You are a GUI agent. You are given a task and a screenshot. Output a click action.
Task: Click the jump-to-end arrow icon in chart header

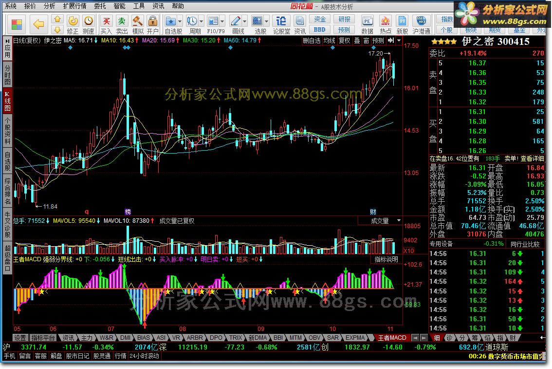(390, 40)
